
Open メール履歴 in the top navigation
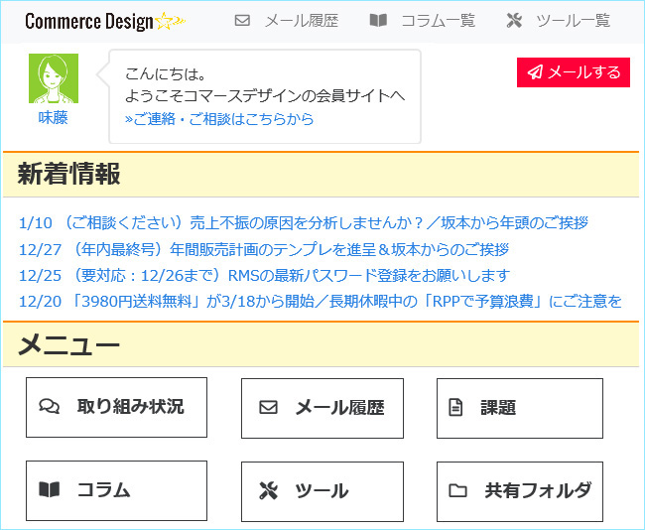302,20
